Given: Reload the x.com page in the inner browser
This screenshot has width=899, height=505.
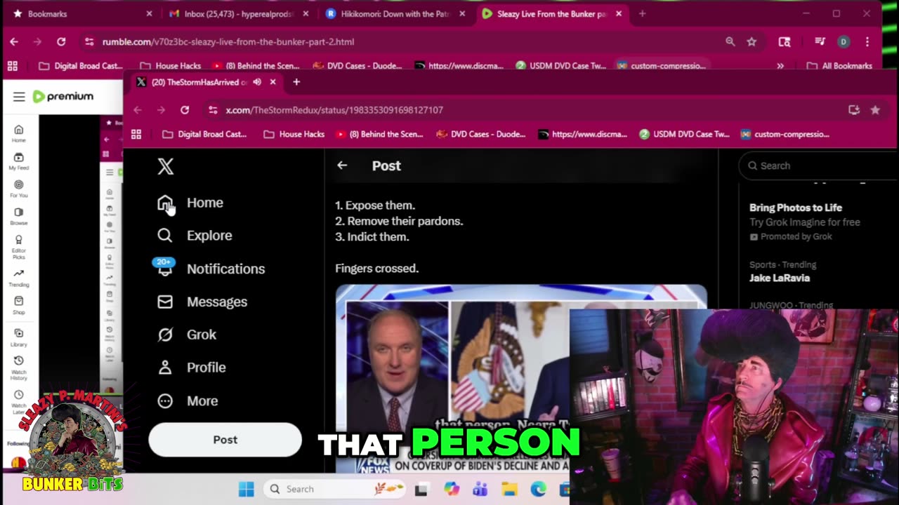Looking at the screenshot, I should [x=185, y=110].
